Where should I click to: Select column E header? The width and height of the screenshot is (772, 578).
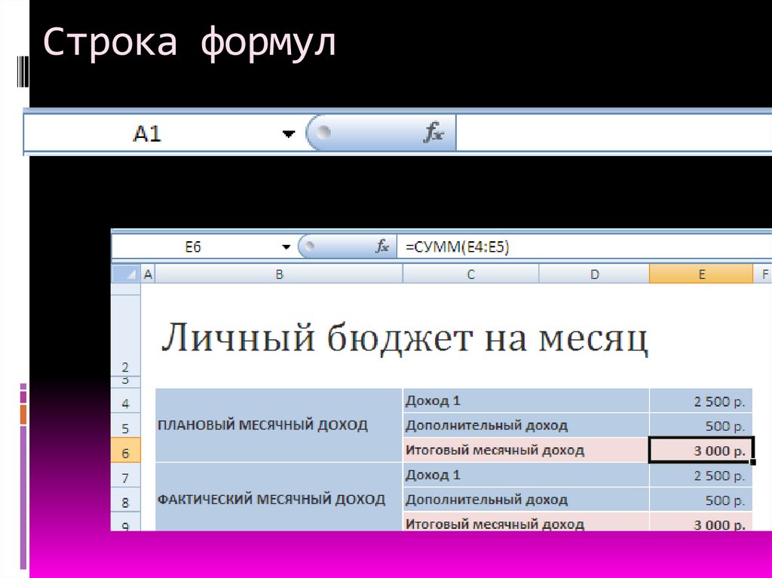pos(701,273)
